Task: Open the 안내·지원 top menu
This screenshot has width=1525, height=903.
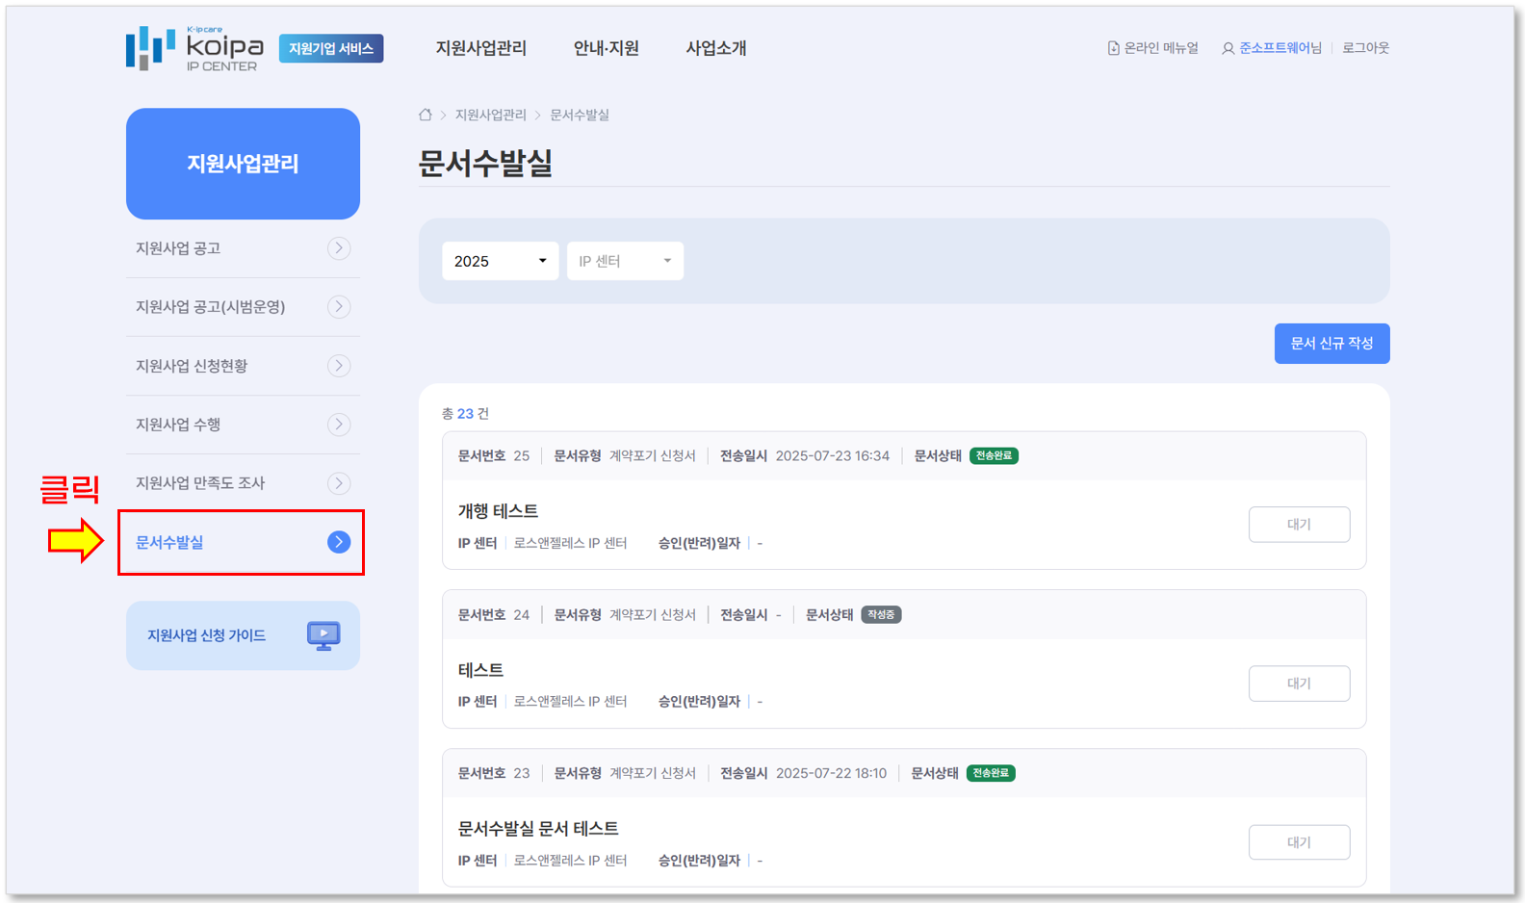Action: pyautogui.click(x=606, y=48)
